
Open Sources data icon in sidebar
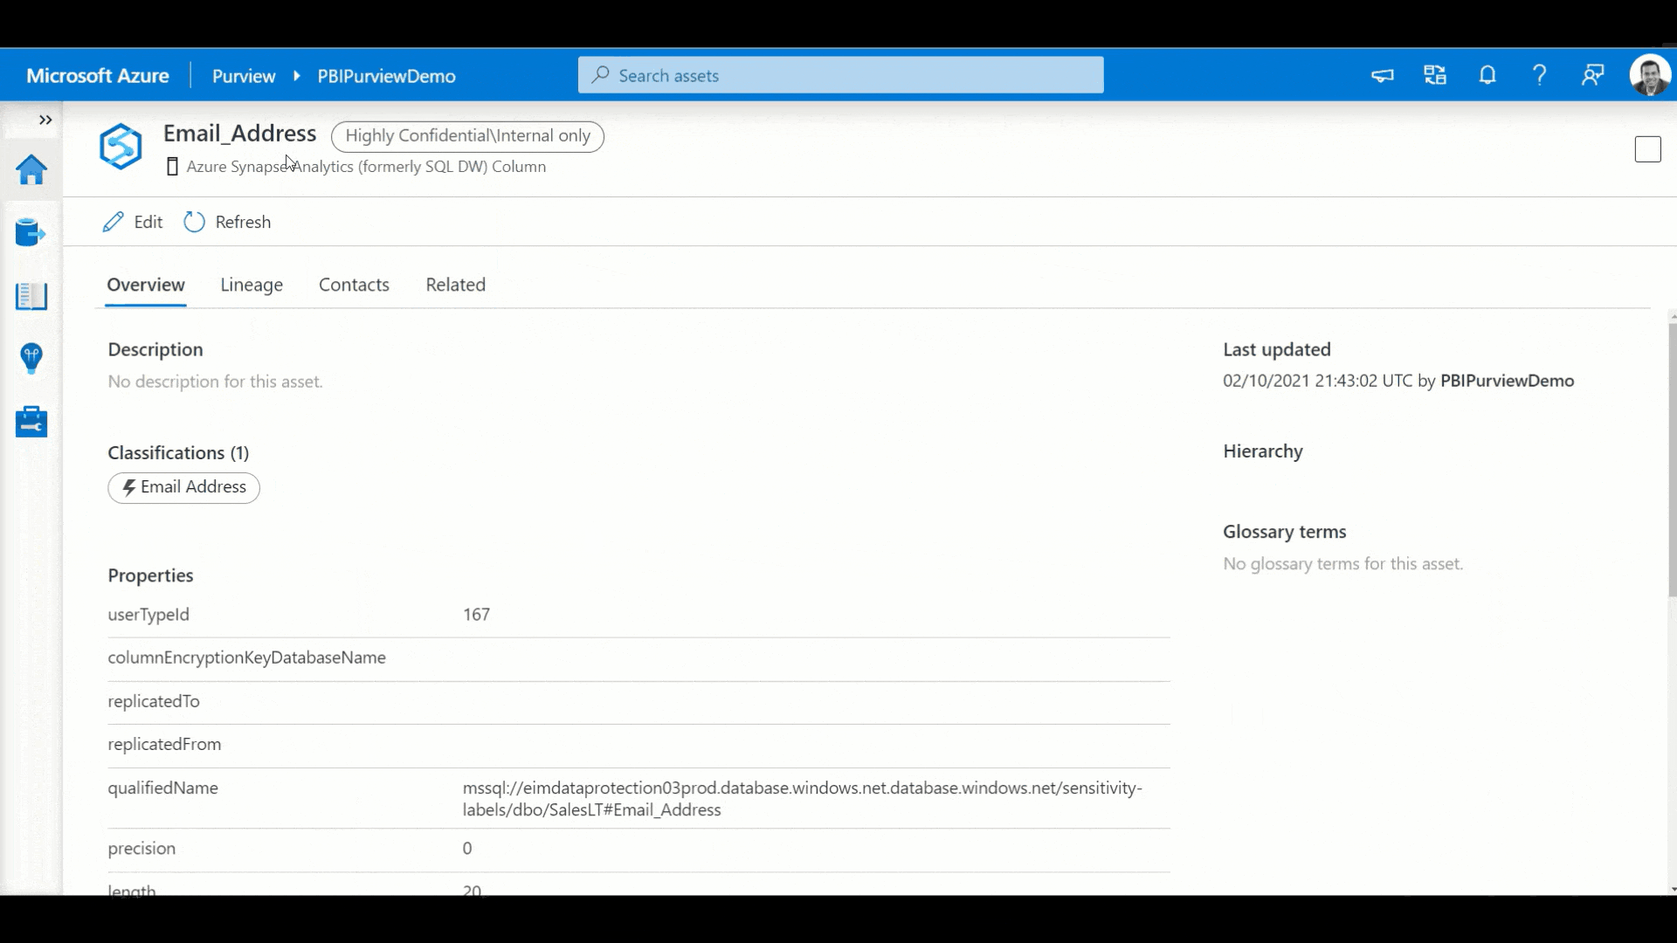coord(31,232)
